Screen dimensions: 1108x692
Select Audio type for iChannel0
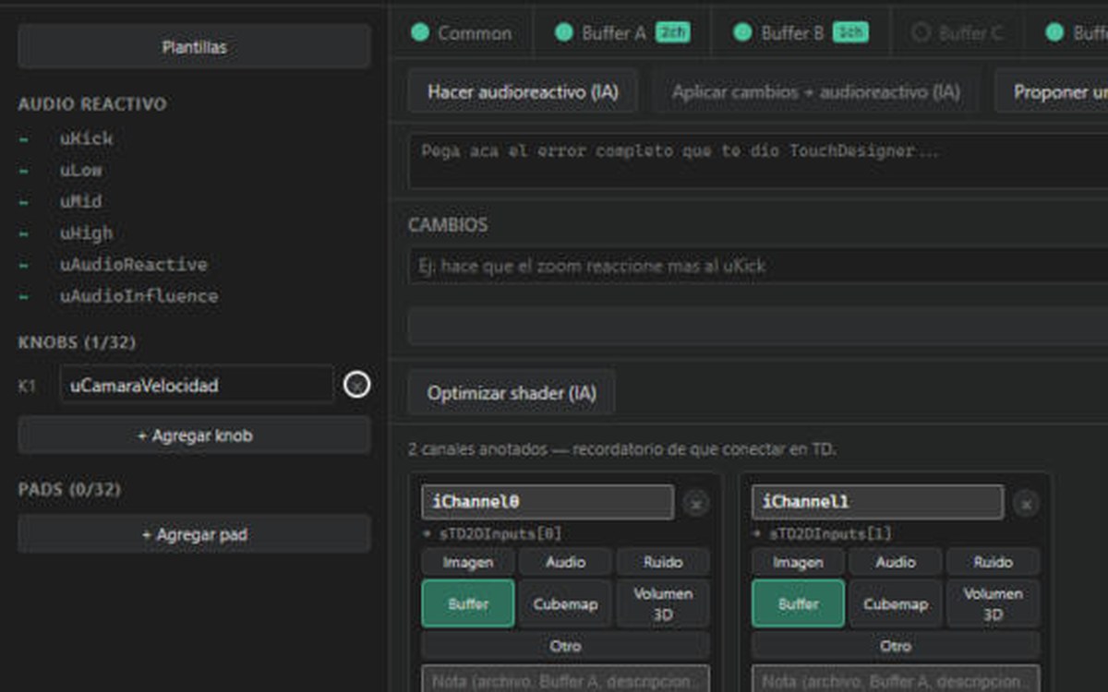[565, 562]
